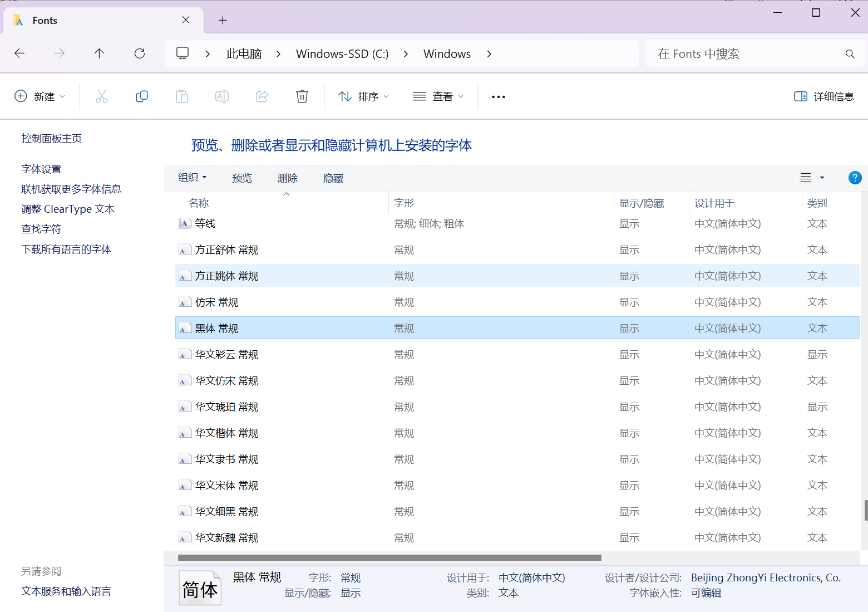Image resolution: width=868 pixels, height=612 pixels.
Task: Click 隐藏 in the command bar
Action: click(x=333, y=178)
